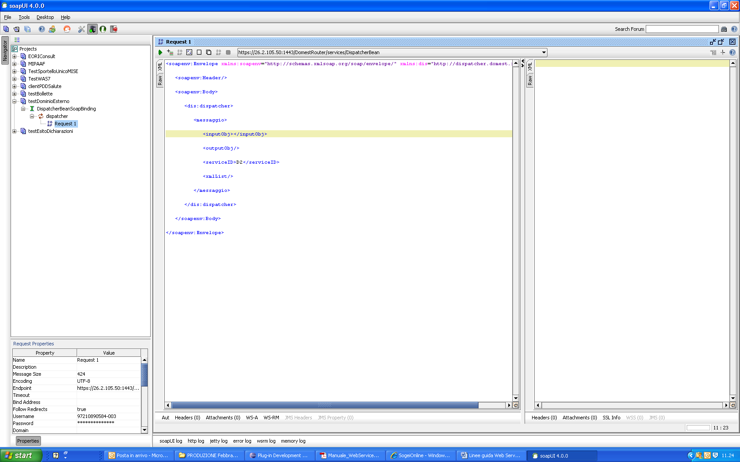Open request Headers (0) tab
This screenshot has height=462, width=740.
(x=187, y=418)
